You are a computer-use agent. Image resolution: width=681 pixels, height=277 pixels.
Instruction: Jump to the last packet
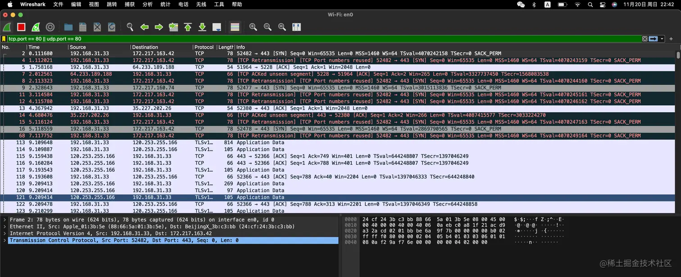pos(202,27)
